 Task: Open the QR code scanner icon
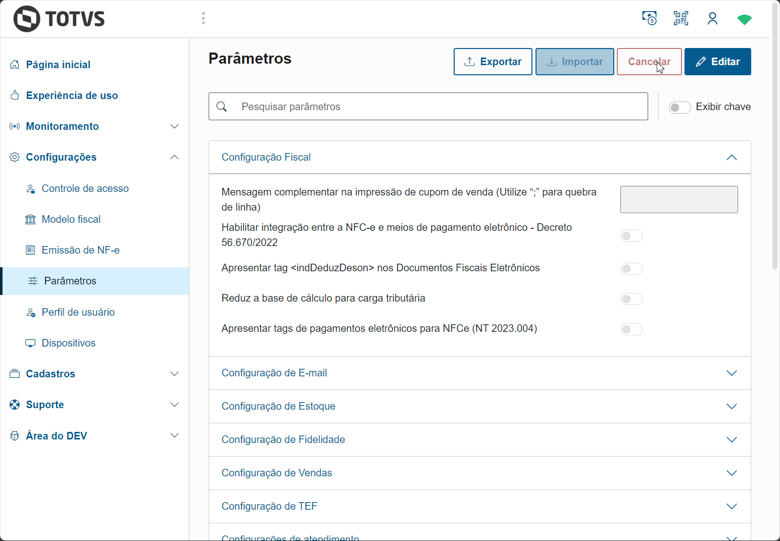[x=681, y=19]
